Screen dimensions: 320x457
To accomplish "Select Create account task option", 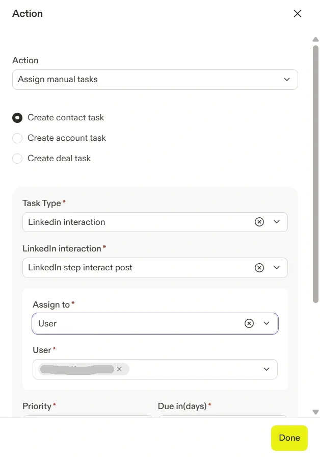I will point(17,138).
